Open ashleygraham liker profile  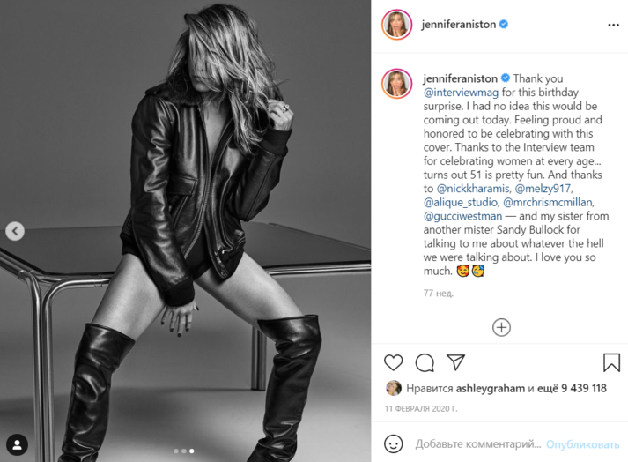tap(491, 388)
